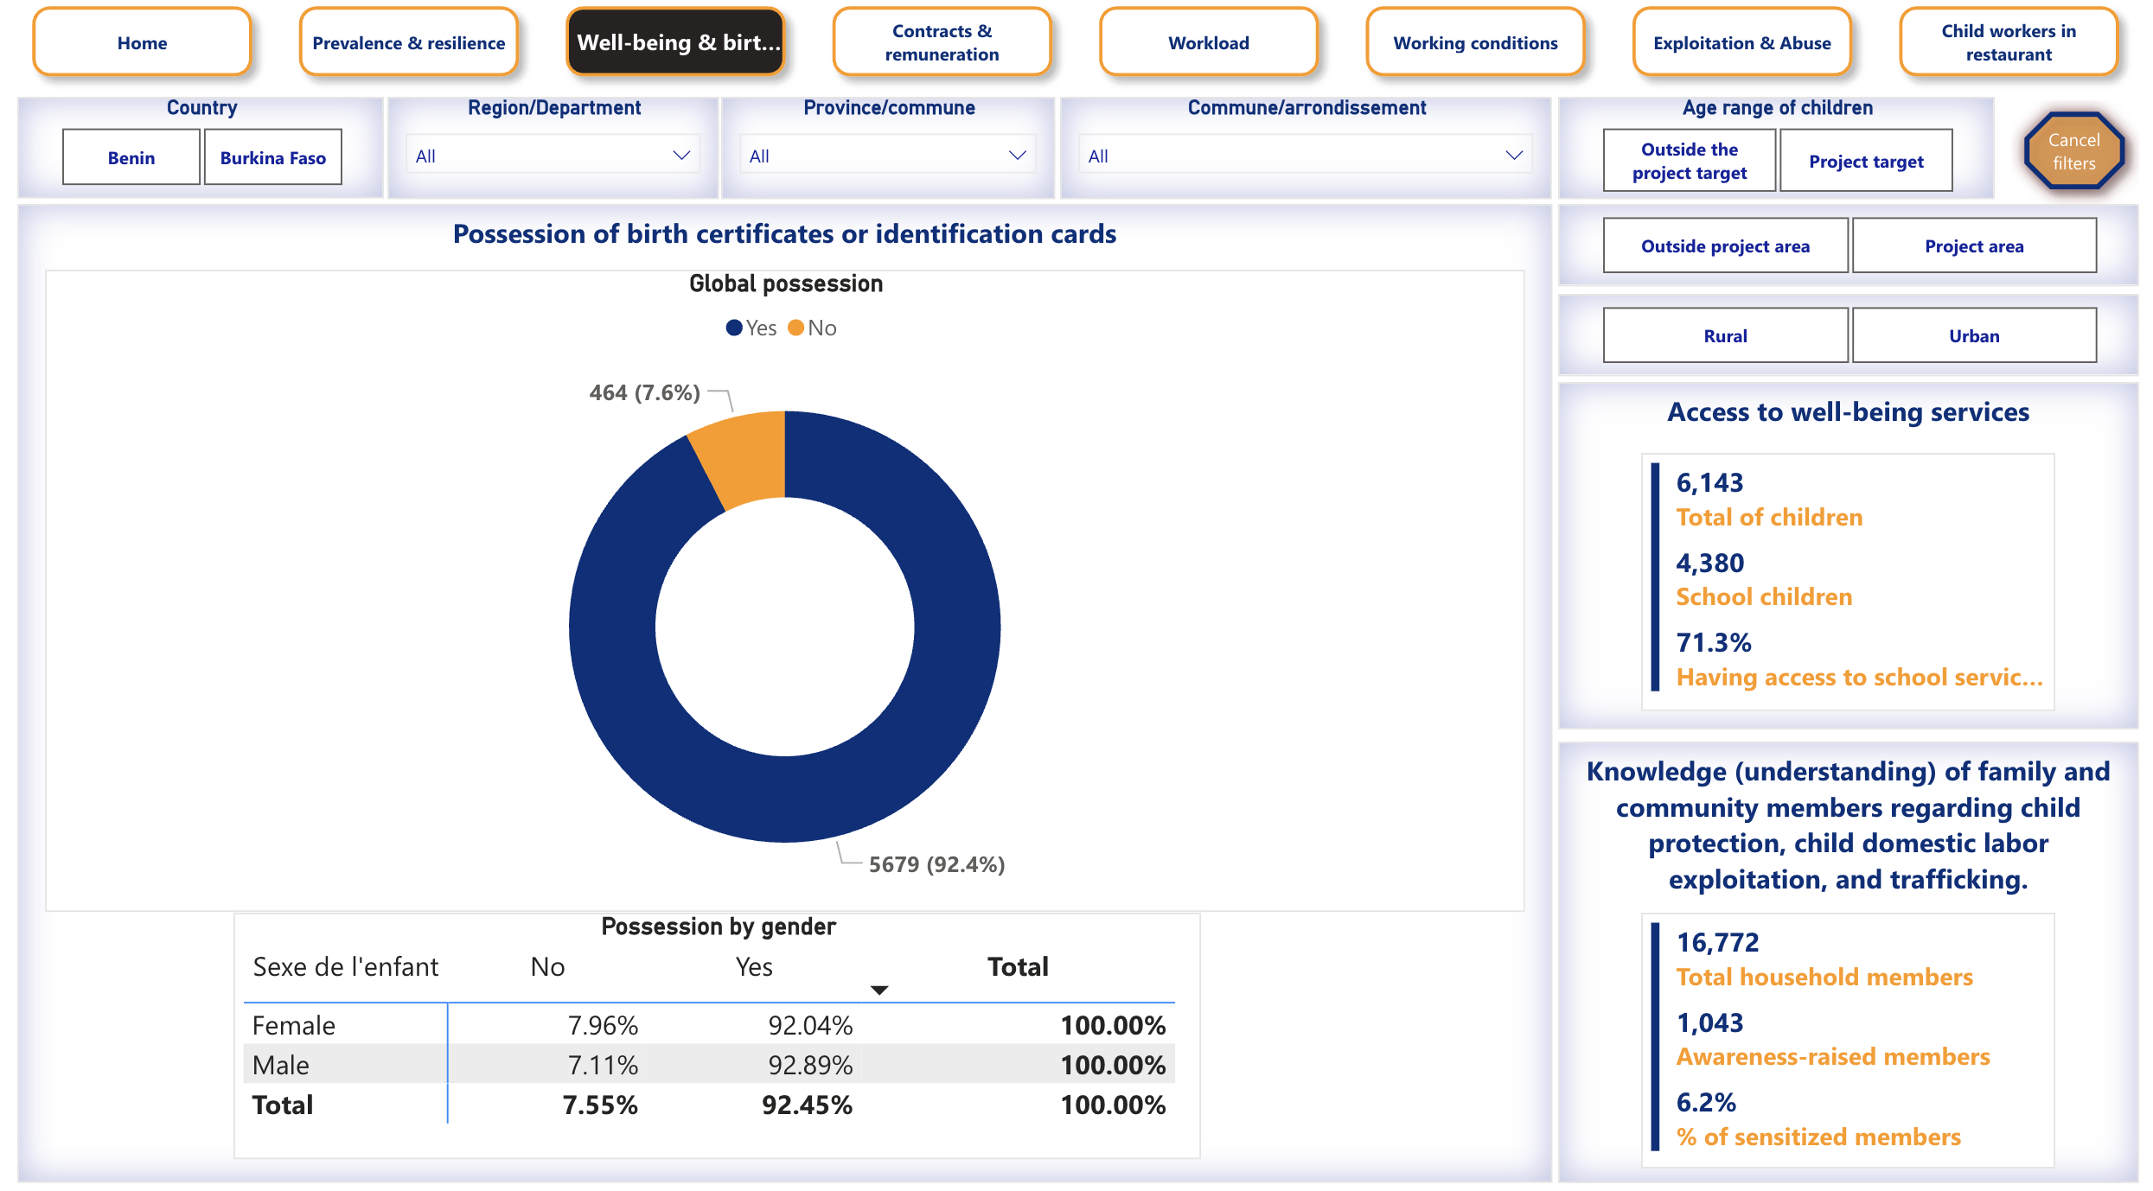Click the Cancel filters octagon button
This screenshot has height=1191, width=2153.
click(x=2073, y=152)
